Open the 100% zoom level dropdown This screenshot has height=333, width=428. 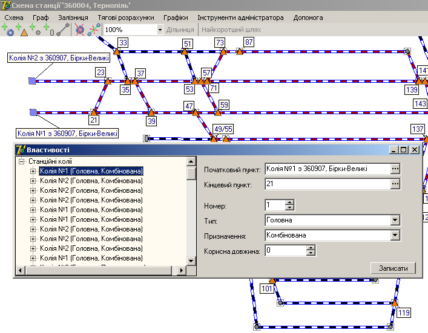click(160, 29)
